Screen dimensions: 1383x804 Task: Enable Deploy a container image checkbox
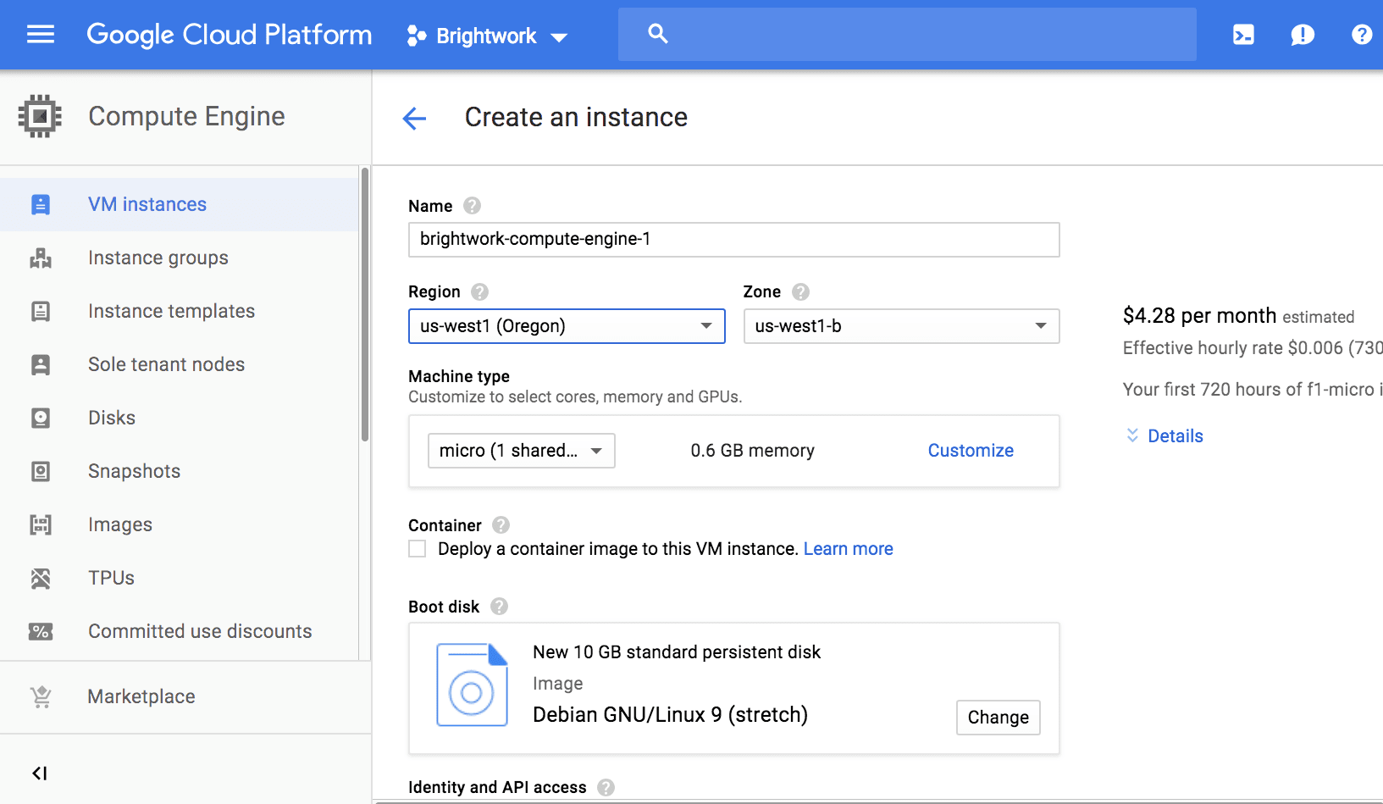point(417,549)
